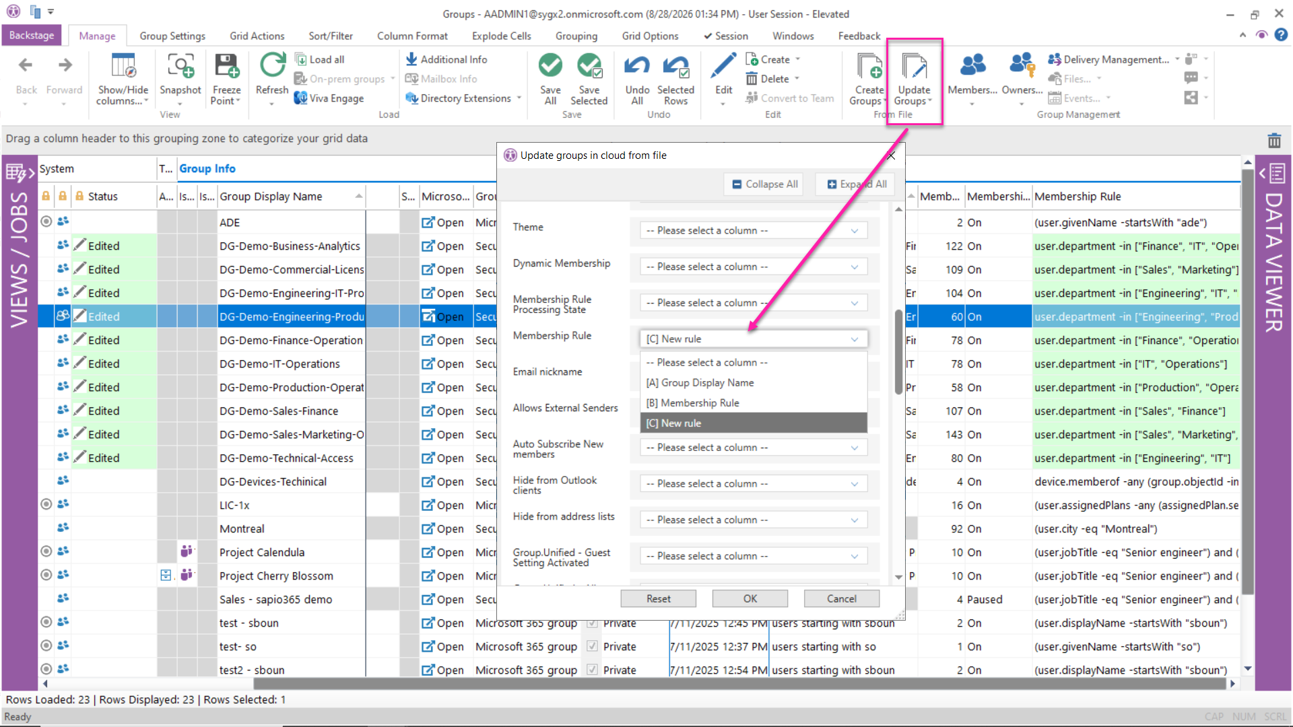Screen dimensions: 1293x727
Task: Open the Owners management icon
Action: click(1022, 65)
